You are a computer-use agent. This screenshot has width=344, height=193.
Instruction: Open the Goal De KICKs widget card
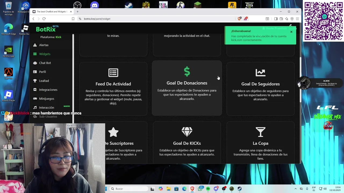[x=187, y=143]
